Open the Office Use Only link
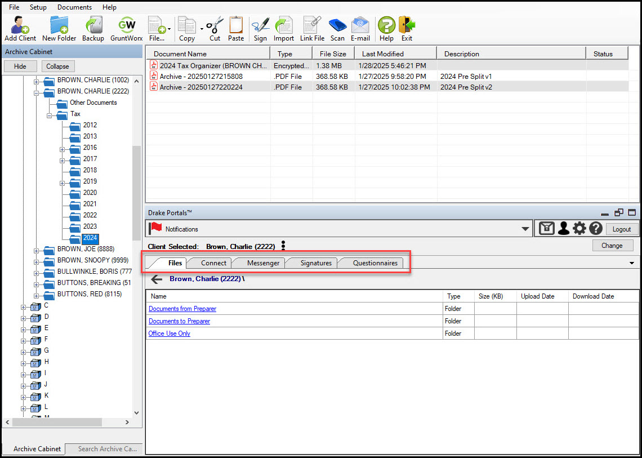The height and width of the screenshot is (458, 642). [x=170, y=333]
